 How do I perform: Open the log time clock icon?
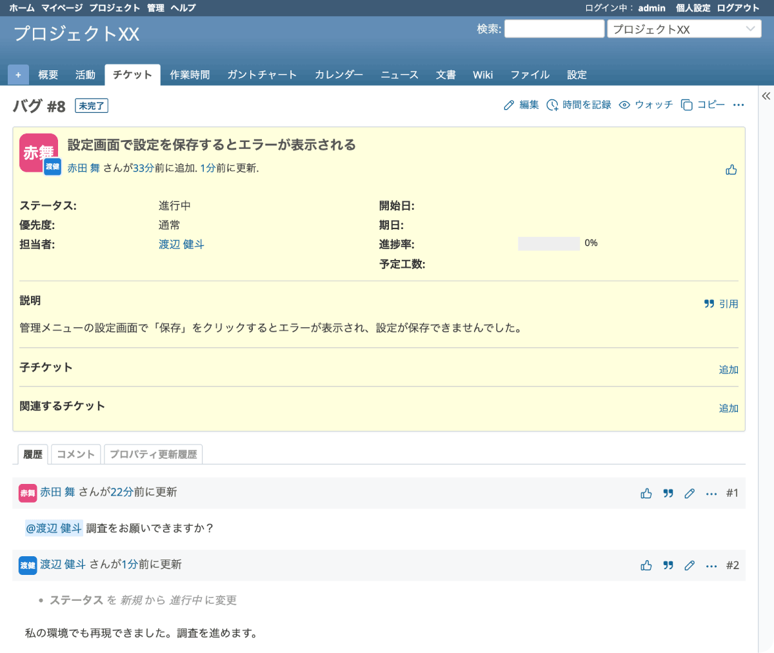click(x=552, y=105)
